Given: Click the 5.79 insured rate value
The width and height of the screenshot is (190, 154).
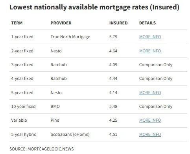Looking at the screenshot, I should 113,37.
